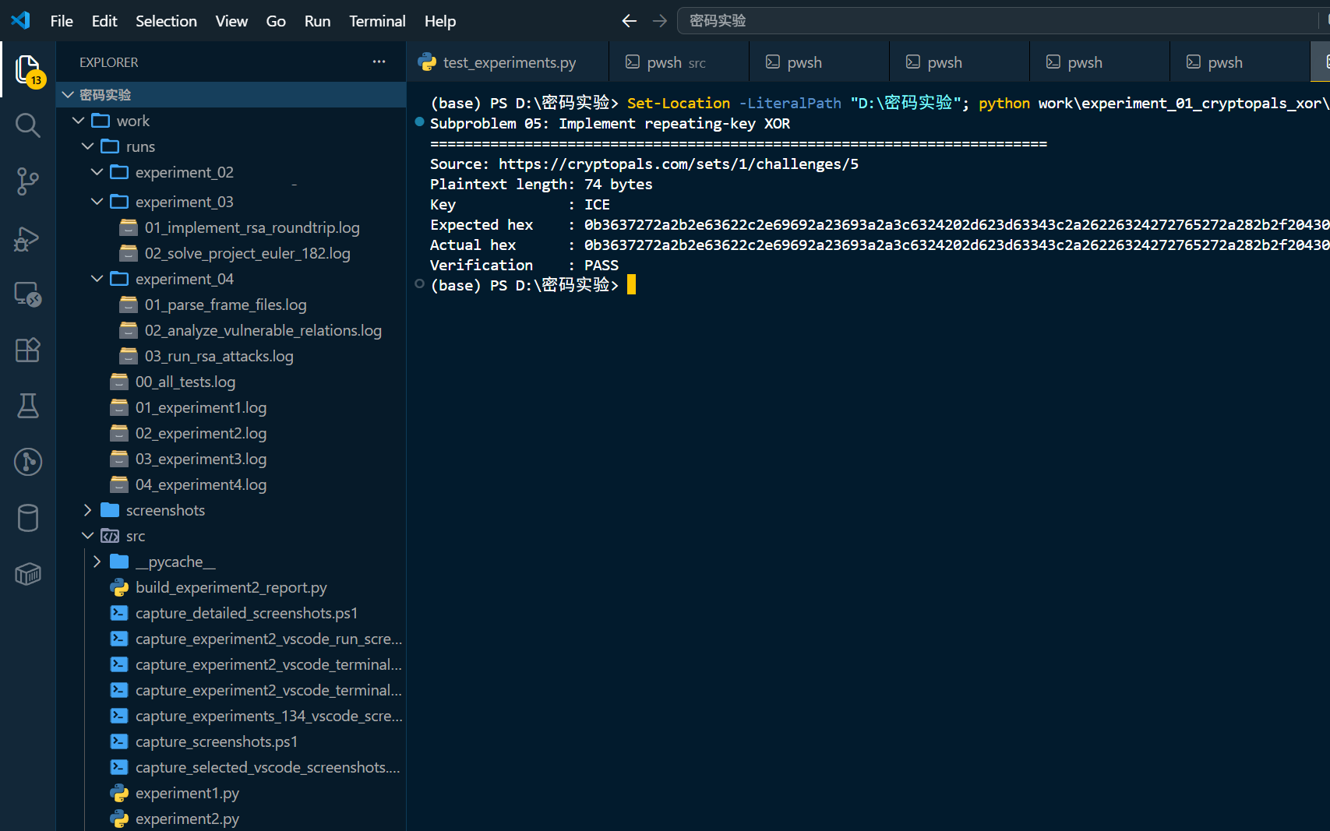Open the Terminal menu
This screenshot has height=831, width=1330.
(x=377, y=21)
